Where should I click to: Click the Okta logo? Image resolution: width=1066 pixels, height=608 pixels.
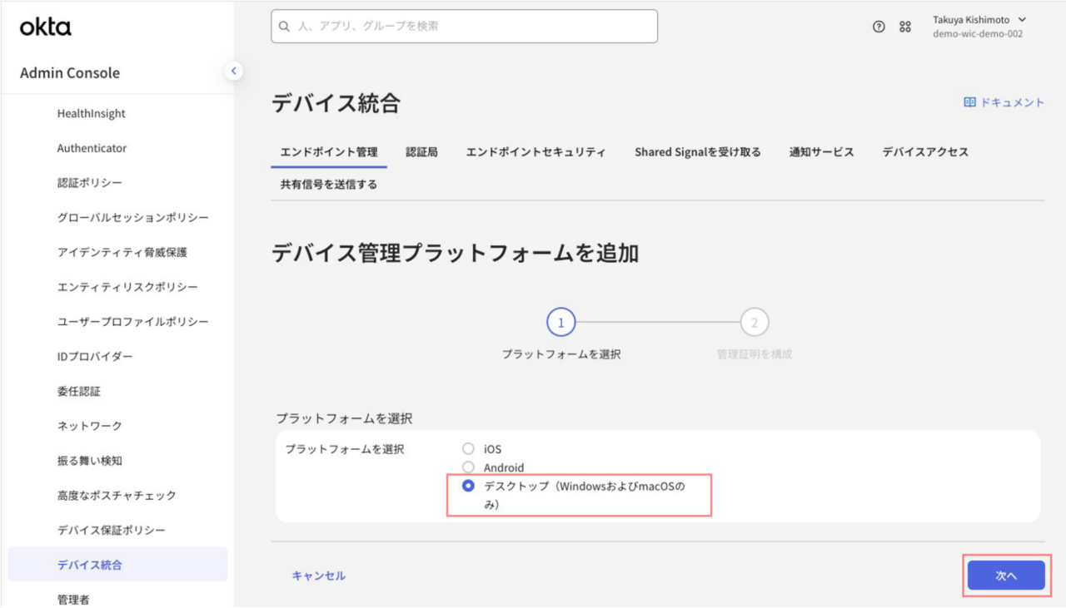pyautogui.click(x=46, y=27)
